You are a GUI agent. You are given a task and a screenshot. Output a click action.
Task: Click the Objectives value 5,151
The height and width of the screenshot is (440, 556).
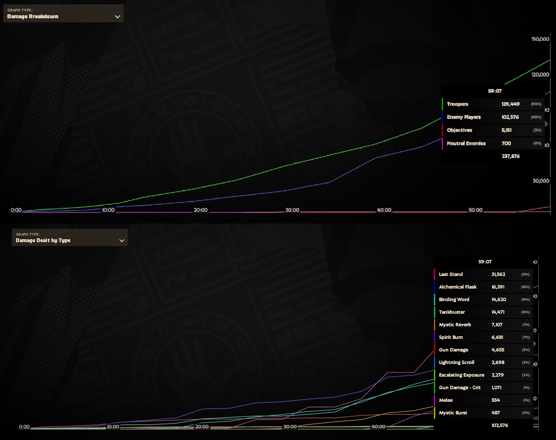(x=506, y=130)
